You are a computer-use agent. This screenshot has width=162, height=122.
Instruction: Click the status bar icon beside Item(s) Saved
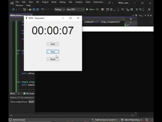point(10,120)
